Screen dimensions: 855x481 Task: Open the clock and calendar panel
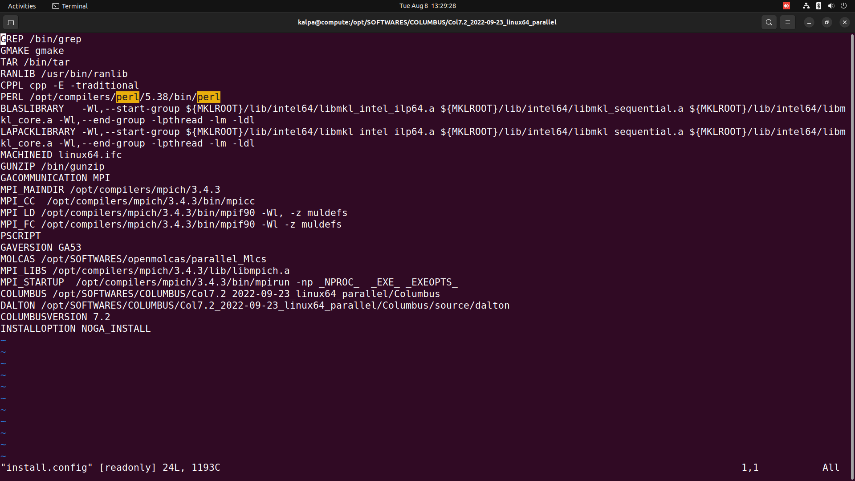click(x=427, y=6)
